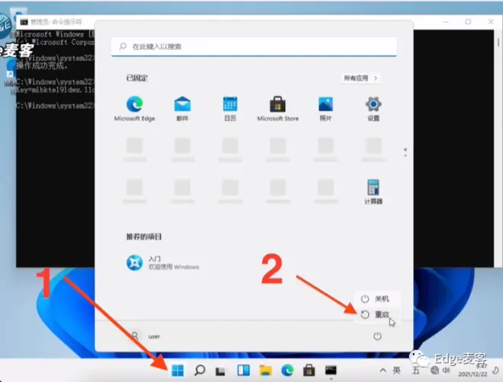Viewport: 503px width, 382px height.
Task: Click the network globe icon in tray
Action: 434,371
